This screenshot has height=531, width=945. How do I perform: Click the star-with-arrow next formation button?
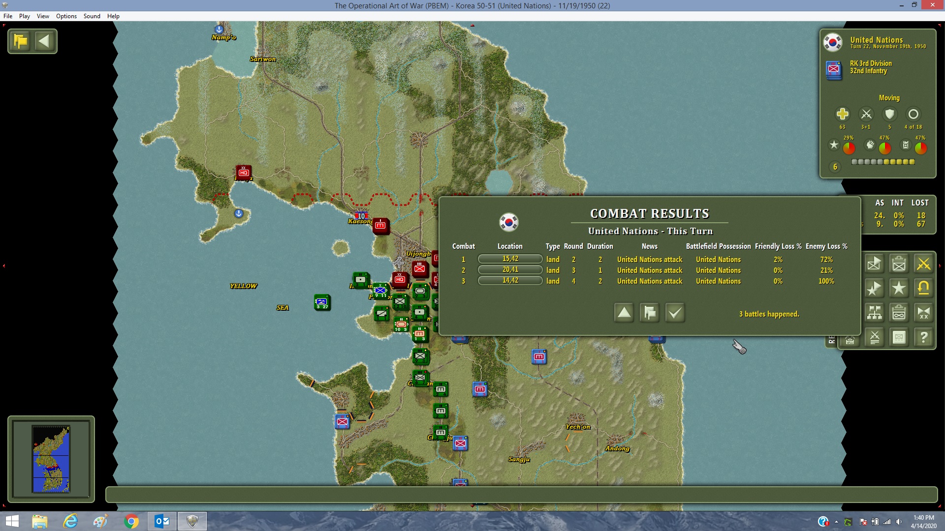[874, 289]
